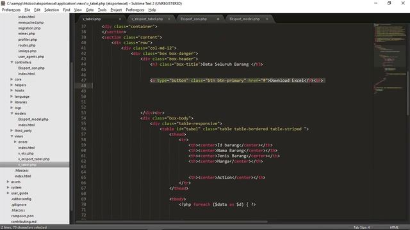Image resolution: width=410 pixels, height=230 pixels.
Task: Open the Find menu
Action: click(67, 10)
